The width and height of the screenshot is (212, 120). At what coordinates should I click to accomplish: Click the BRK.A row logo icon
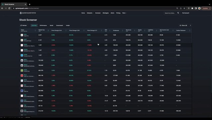22,60
